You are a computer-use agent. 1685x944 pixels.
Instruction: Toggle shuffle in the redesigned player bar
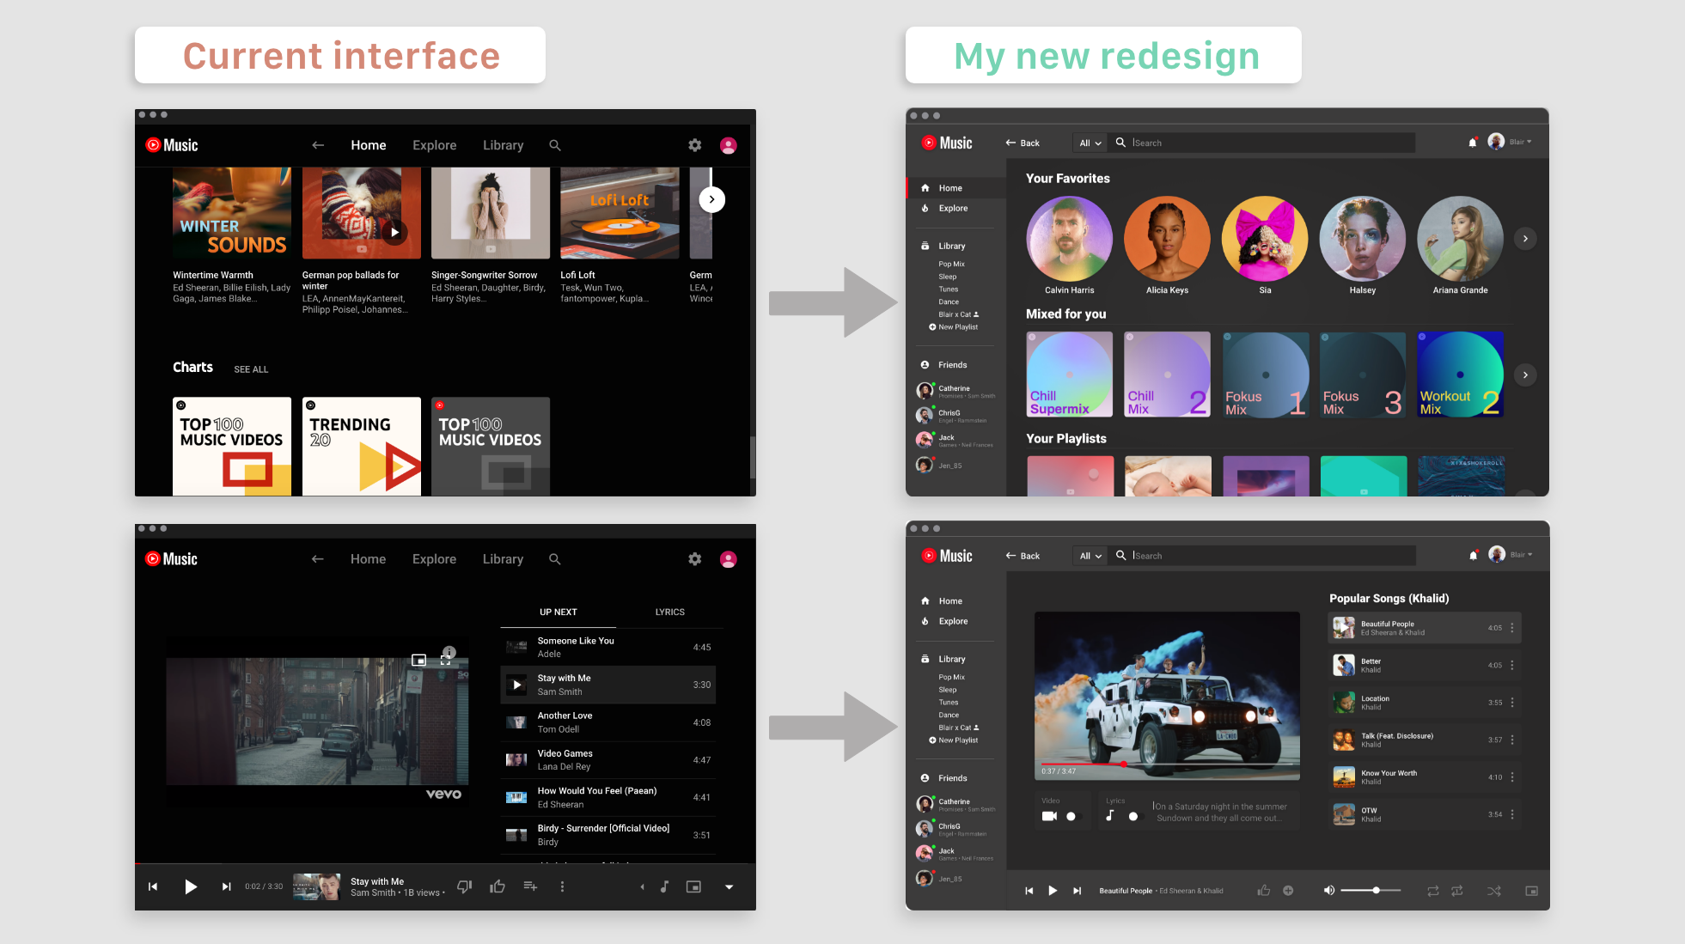click(x=1494, y=891)
